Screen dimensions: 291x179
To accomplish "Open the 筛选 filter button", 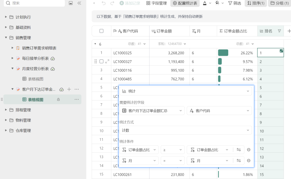I will [234, 3].
